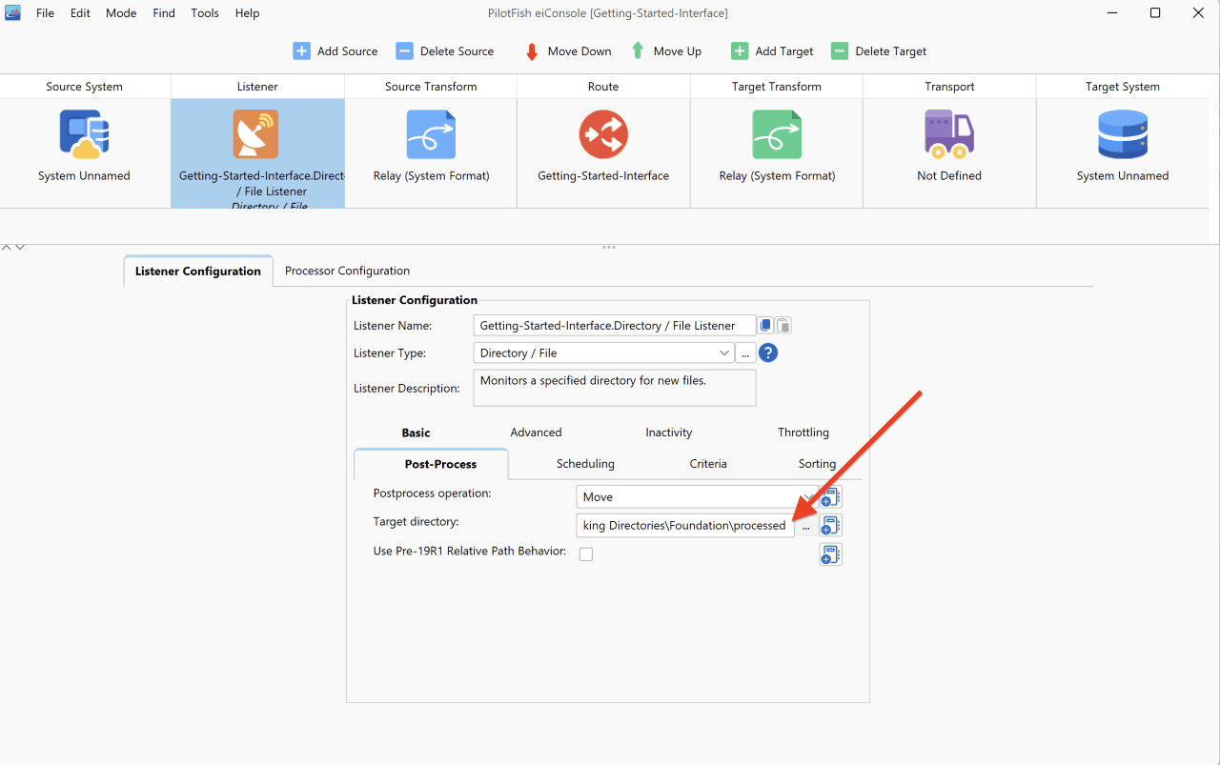Click the config icon beside Target directory
1220x765 pixels.
[x=830, y=525]
